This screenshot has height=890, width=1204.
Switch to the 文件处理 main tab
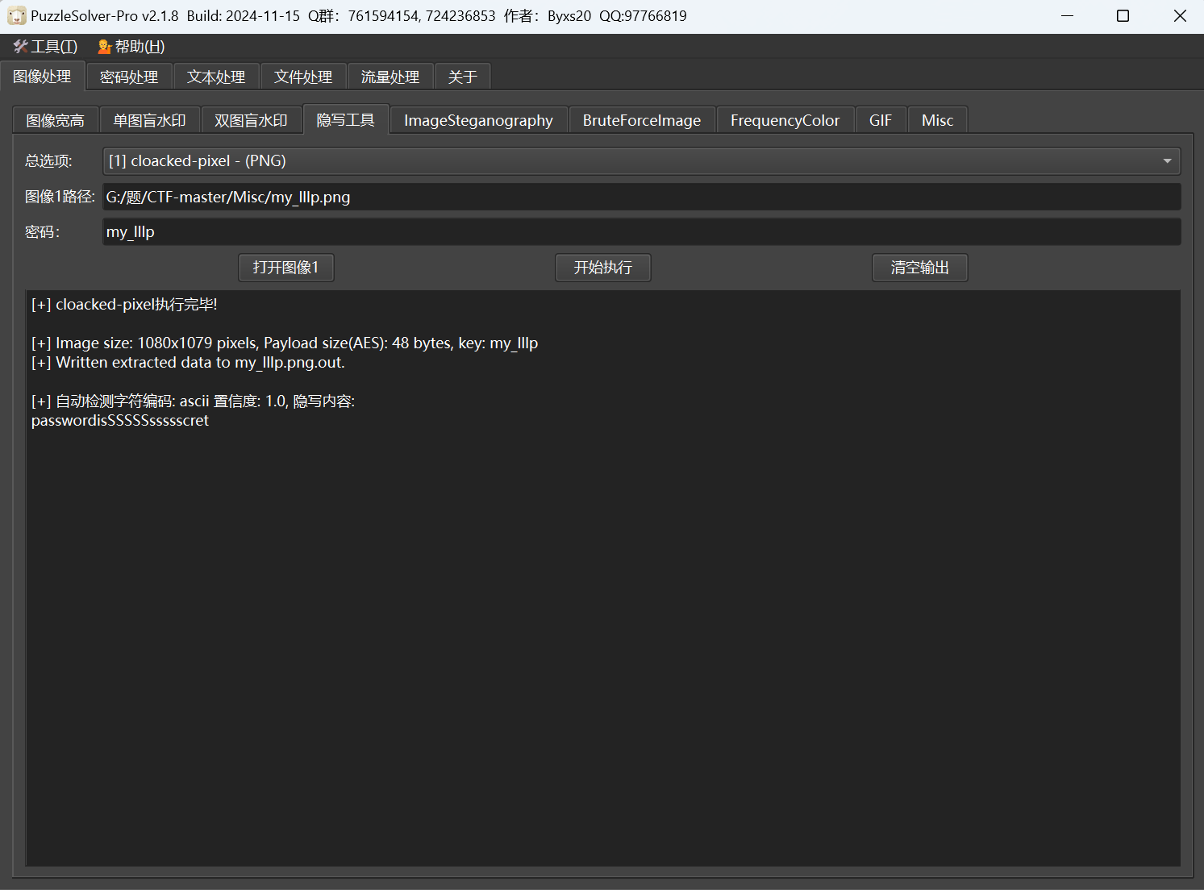303,77
